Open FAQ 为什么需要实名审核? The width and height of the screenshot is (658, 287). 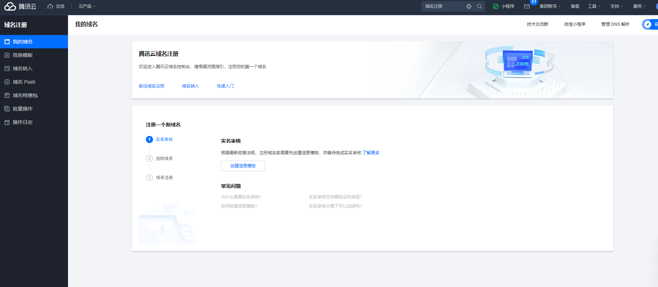241,197
